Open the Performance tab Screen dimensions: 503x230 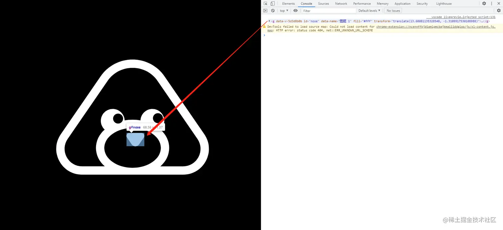tap(362, 4)
